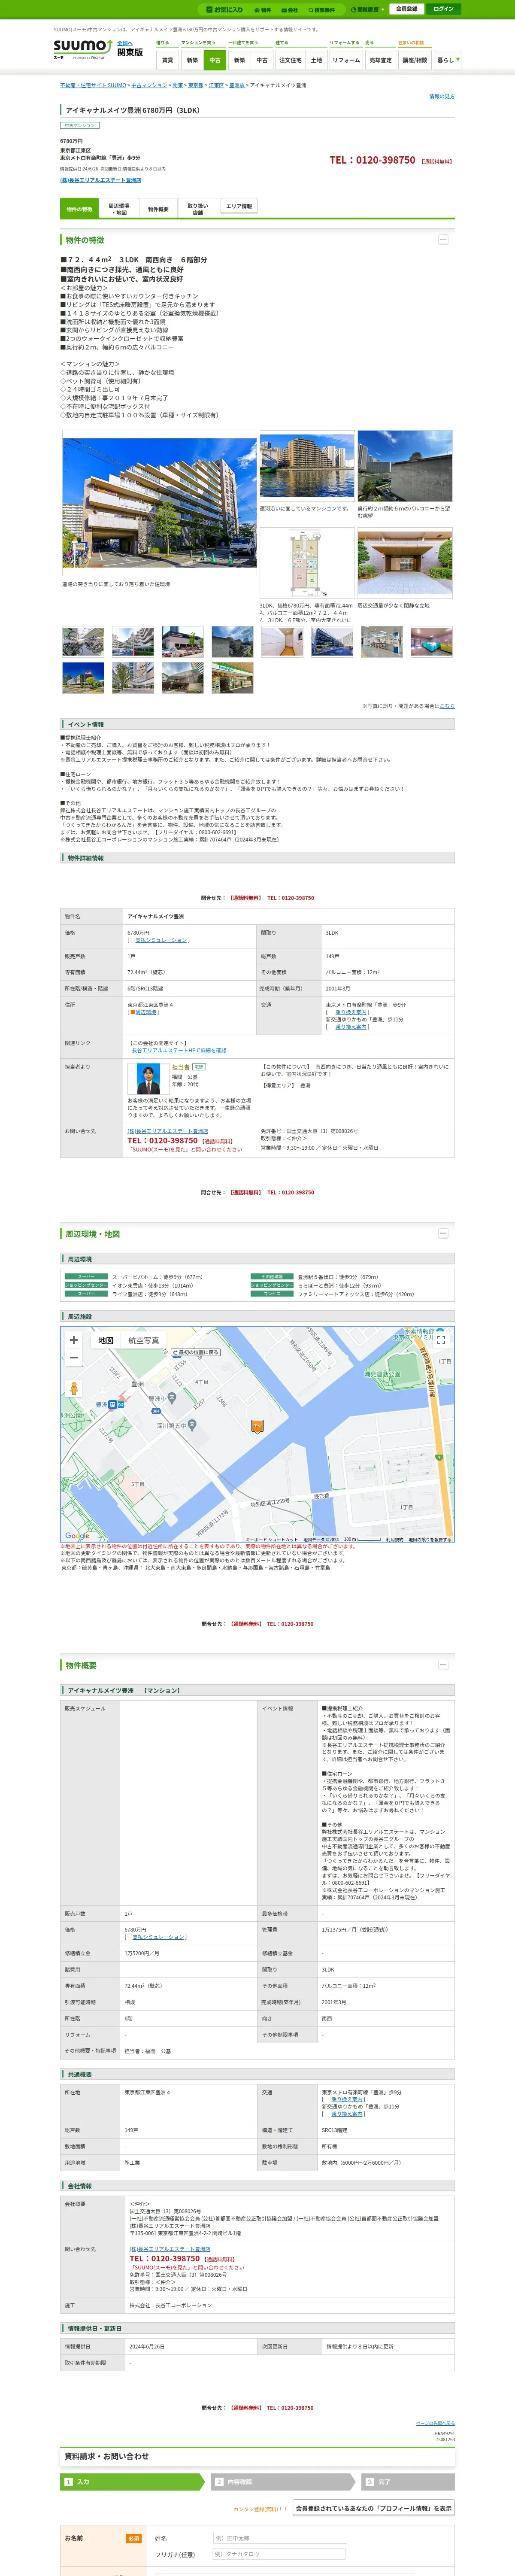The width and height of the screenshot is (515, 2576).
Task: Collapse the 物件概要 section
Action: (443, 1666)
